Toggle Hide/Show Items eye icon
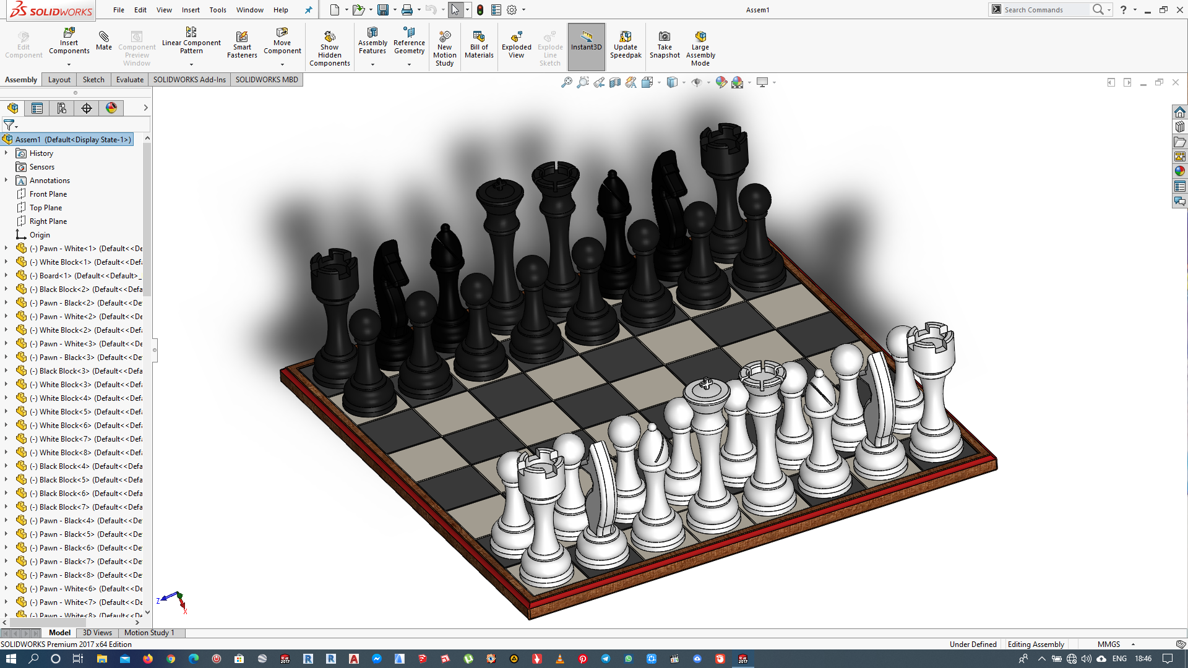The height and width of the screenshot is (668, 1188). [x=697, y=82]
